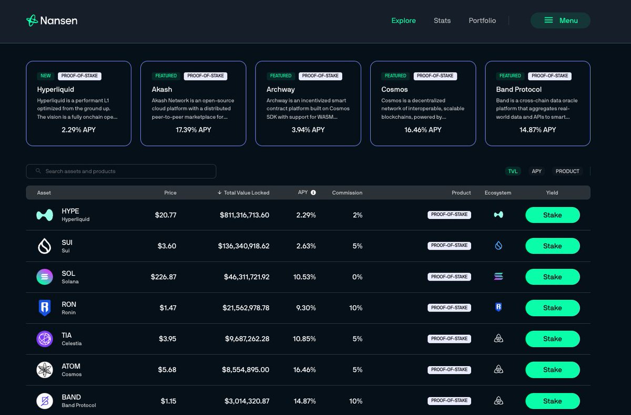
Task: Click the BAND Protocol asset icon
Action: pyautogui.click(x=44, y=401)
